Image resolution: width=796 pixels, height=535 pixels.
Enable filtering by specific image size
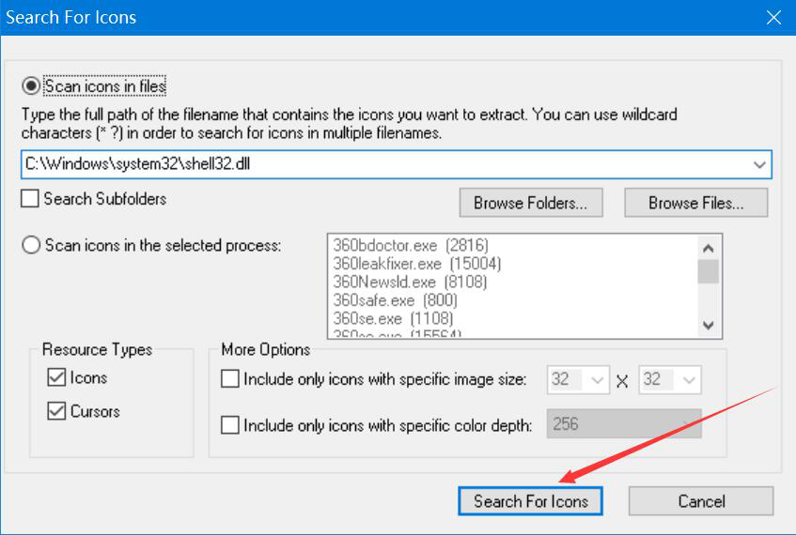[230, 380]
